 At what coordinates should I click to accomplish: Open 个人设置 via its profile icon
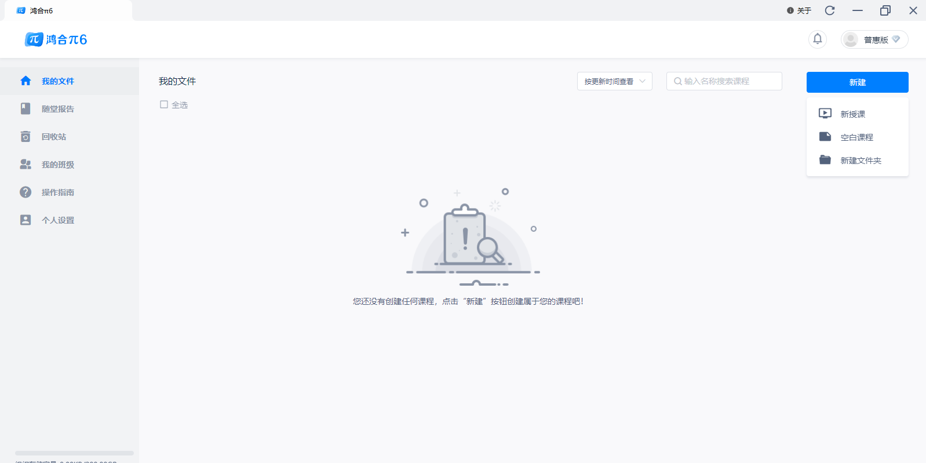pos(25,220)
